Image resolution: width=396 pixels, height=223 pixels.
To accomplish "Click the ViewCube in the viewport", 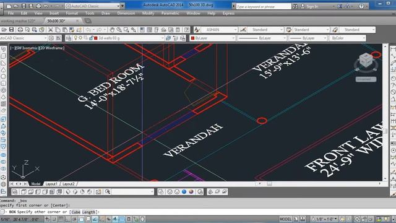I will pos(366,60).
